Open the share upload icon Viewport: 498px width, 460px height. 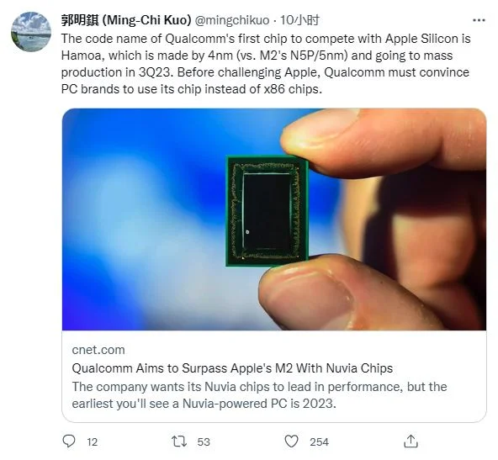411,441
